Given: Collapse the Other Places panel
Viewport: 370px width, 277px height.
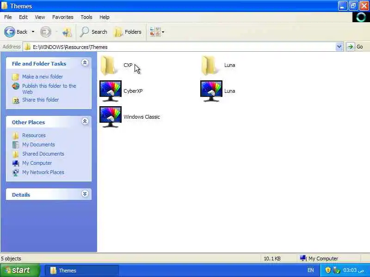Looking at the screenshot, I should pos(85,121).
